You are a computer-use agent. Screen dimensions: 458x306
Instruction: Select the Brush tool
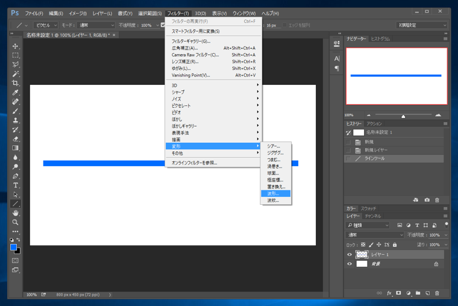16,111
